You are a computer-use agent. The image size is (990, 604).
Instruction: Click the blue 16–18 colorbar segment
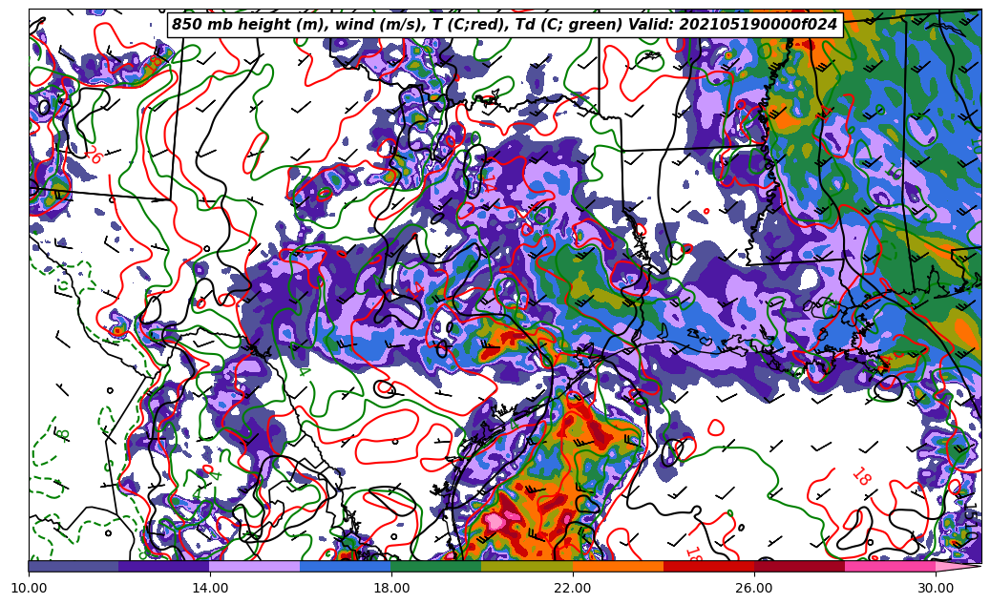pyautogui.click(x=346, y=566)
